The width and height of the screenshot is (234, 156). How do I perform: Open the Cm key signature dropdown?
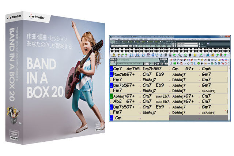pyautogui.click(x=146, y=64)
